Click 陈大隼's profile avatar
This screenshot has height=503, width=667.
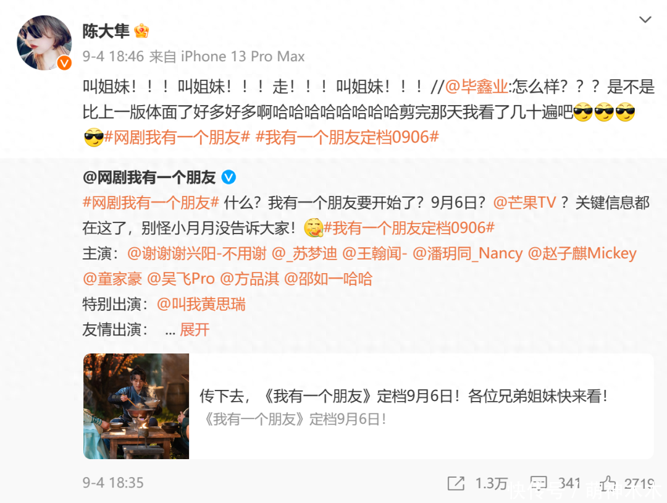pos(44,43)
